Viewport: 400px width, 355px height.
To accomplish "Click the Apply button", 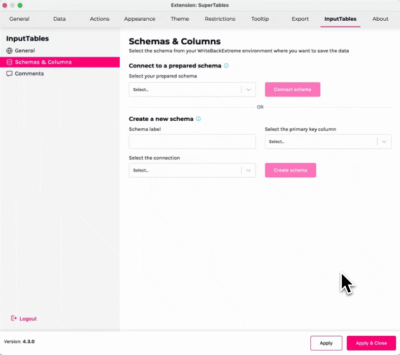I will coord(326,343).
